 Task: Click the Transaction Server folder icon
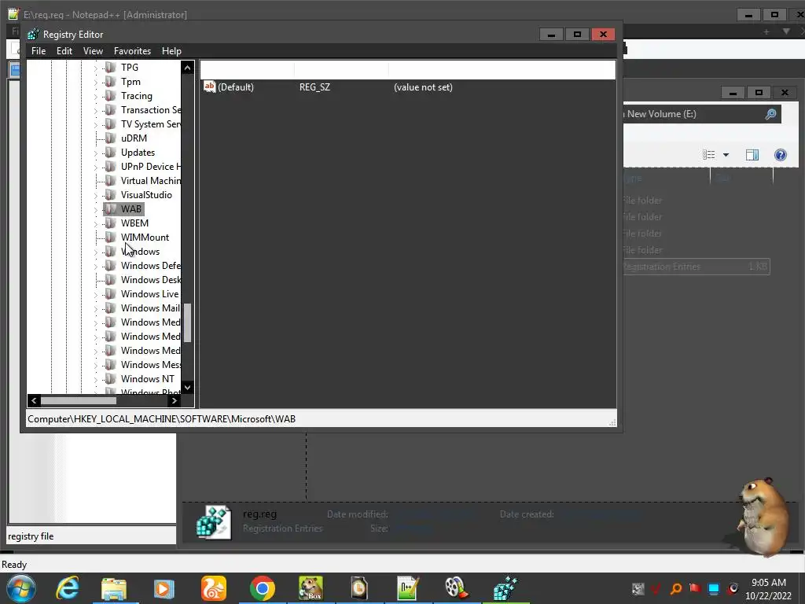110,110
